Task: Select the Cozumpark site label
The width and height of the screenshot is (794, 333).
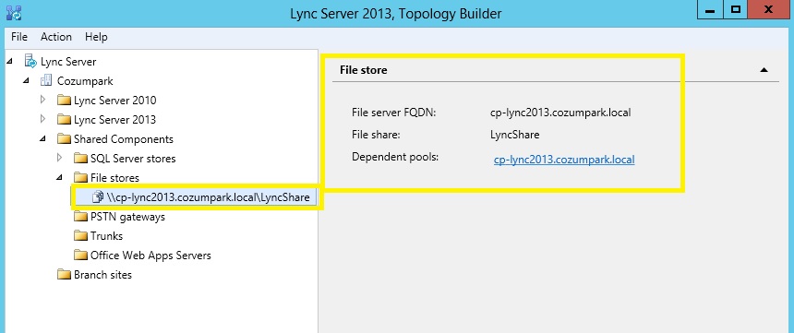Action: 85,81
